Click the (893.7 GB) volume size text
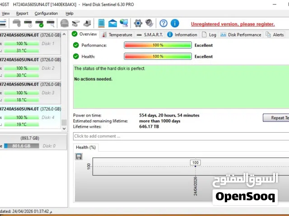Screen dimensions: 289x216 point(30,138)
